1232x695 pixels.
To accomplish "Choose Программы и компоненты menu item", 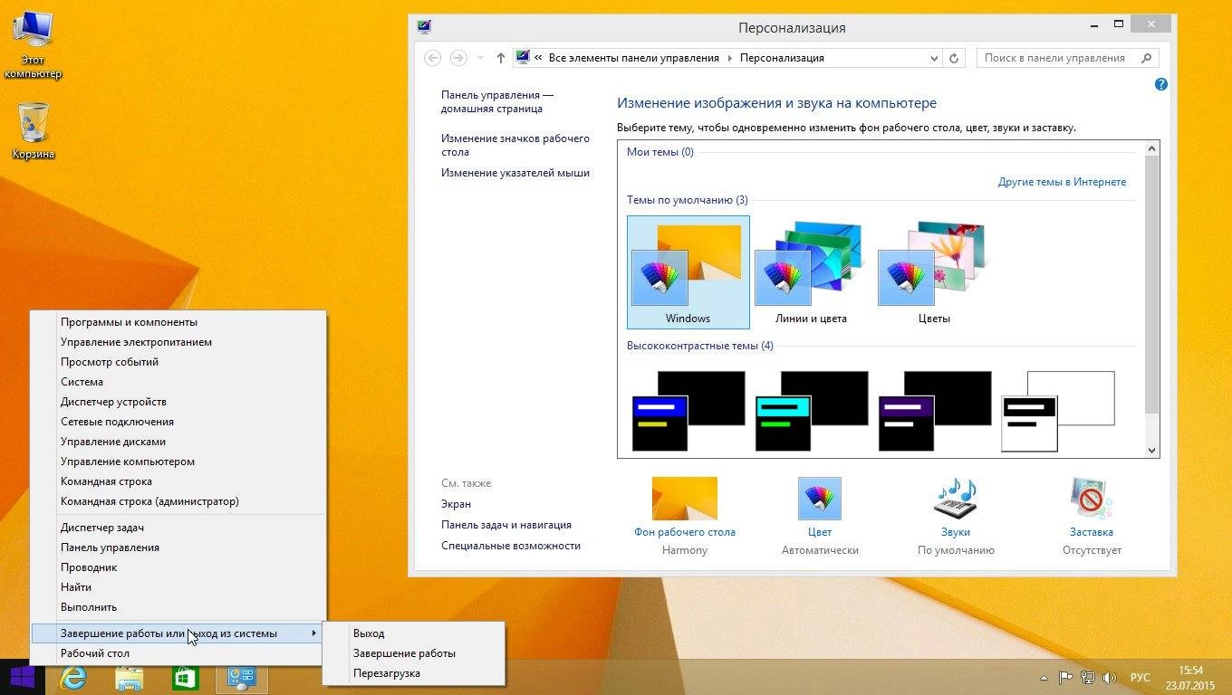I will click(178, 322).
